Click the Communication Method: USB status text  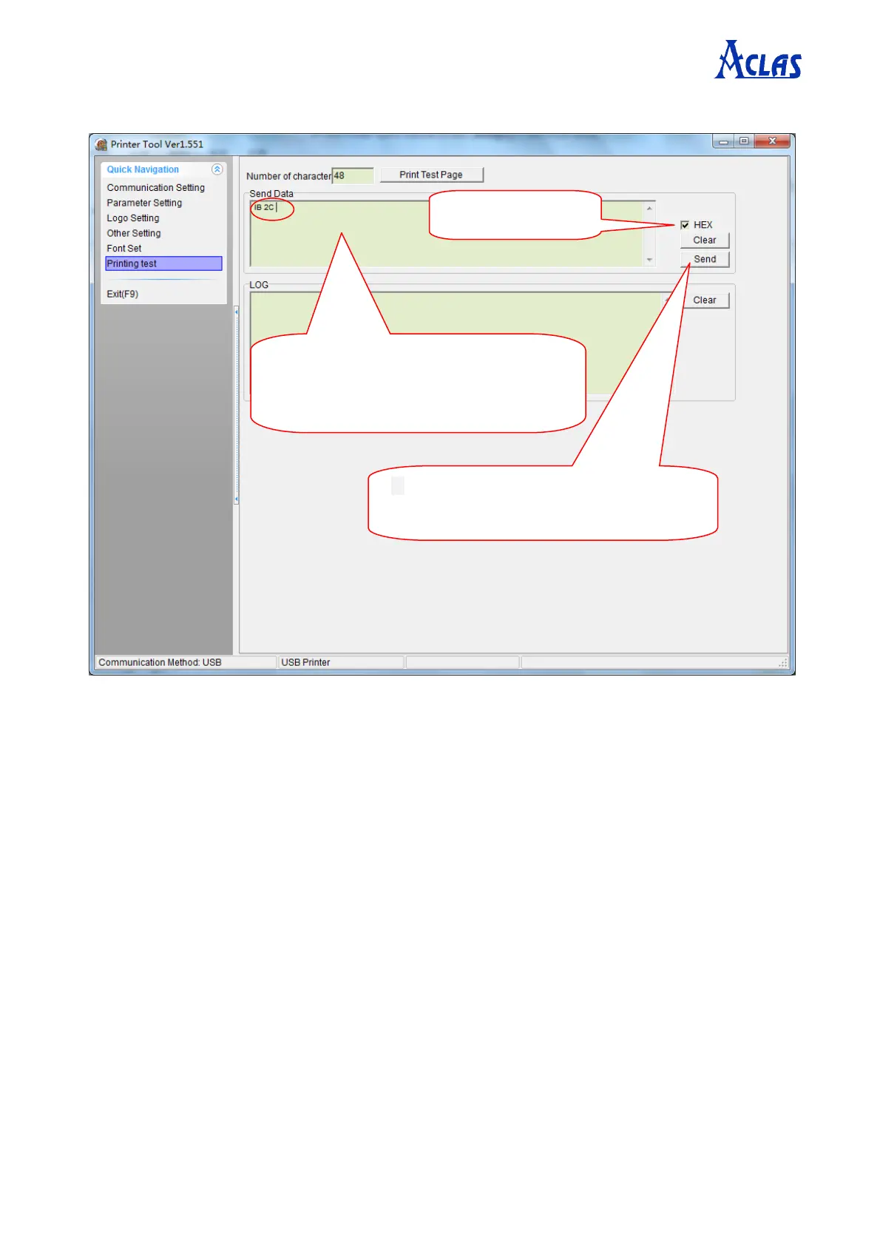coord(160,662)
